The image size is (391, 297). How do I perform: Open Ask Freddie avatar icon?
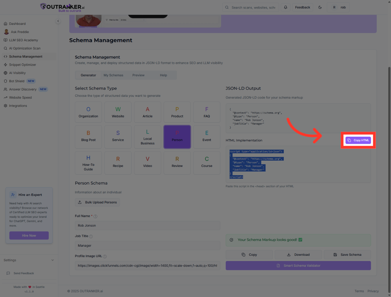tap(6, 32)
